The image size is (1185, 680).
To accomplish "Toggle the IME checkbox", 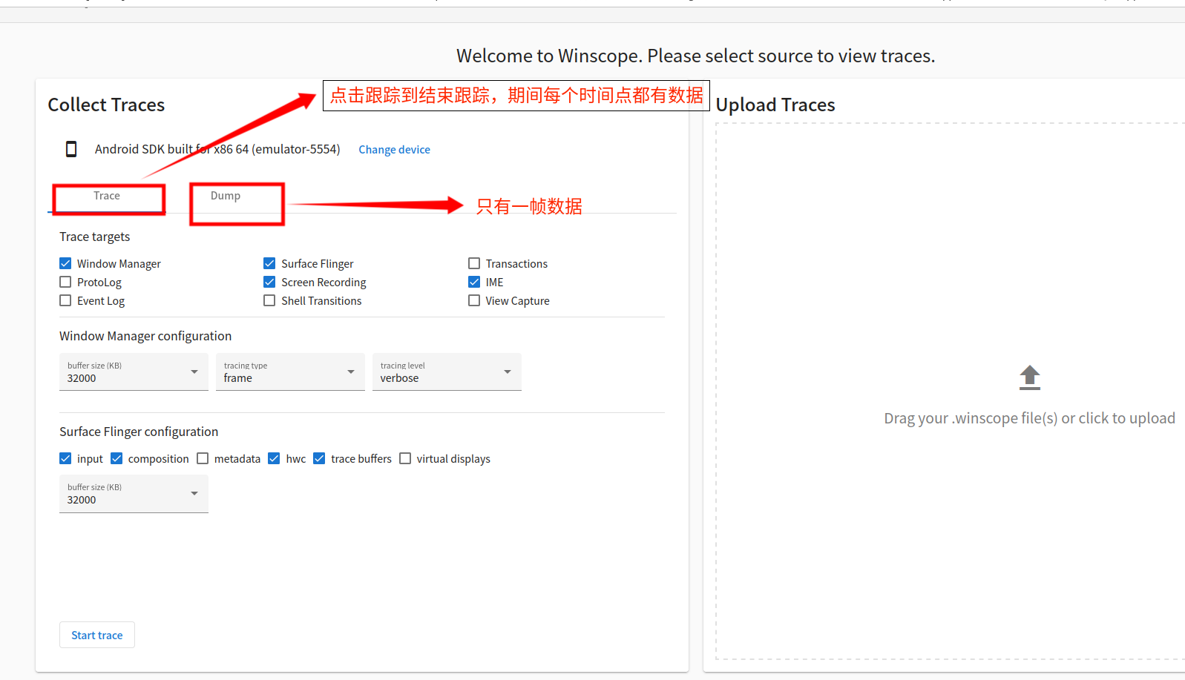I will (474, 282).
